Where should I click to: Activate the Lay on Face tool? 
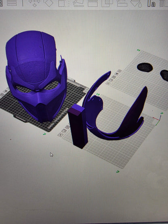pyautogui.click(x=78, y=3)
